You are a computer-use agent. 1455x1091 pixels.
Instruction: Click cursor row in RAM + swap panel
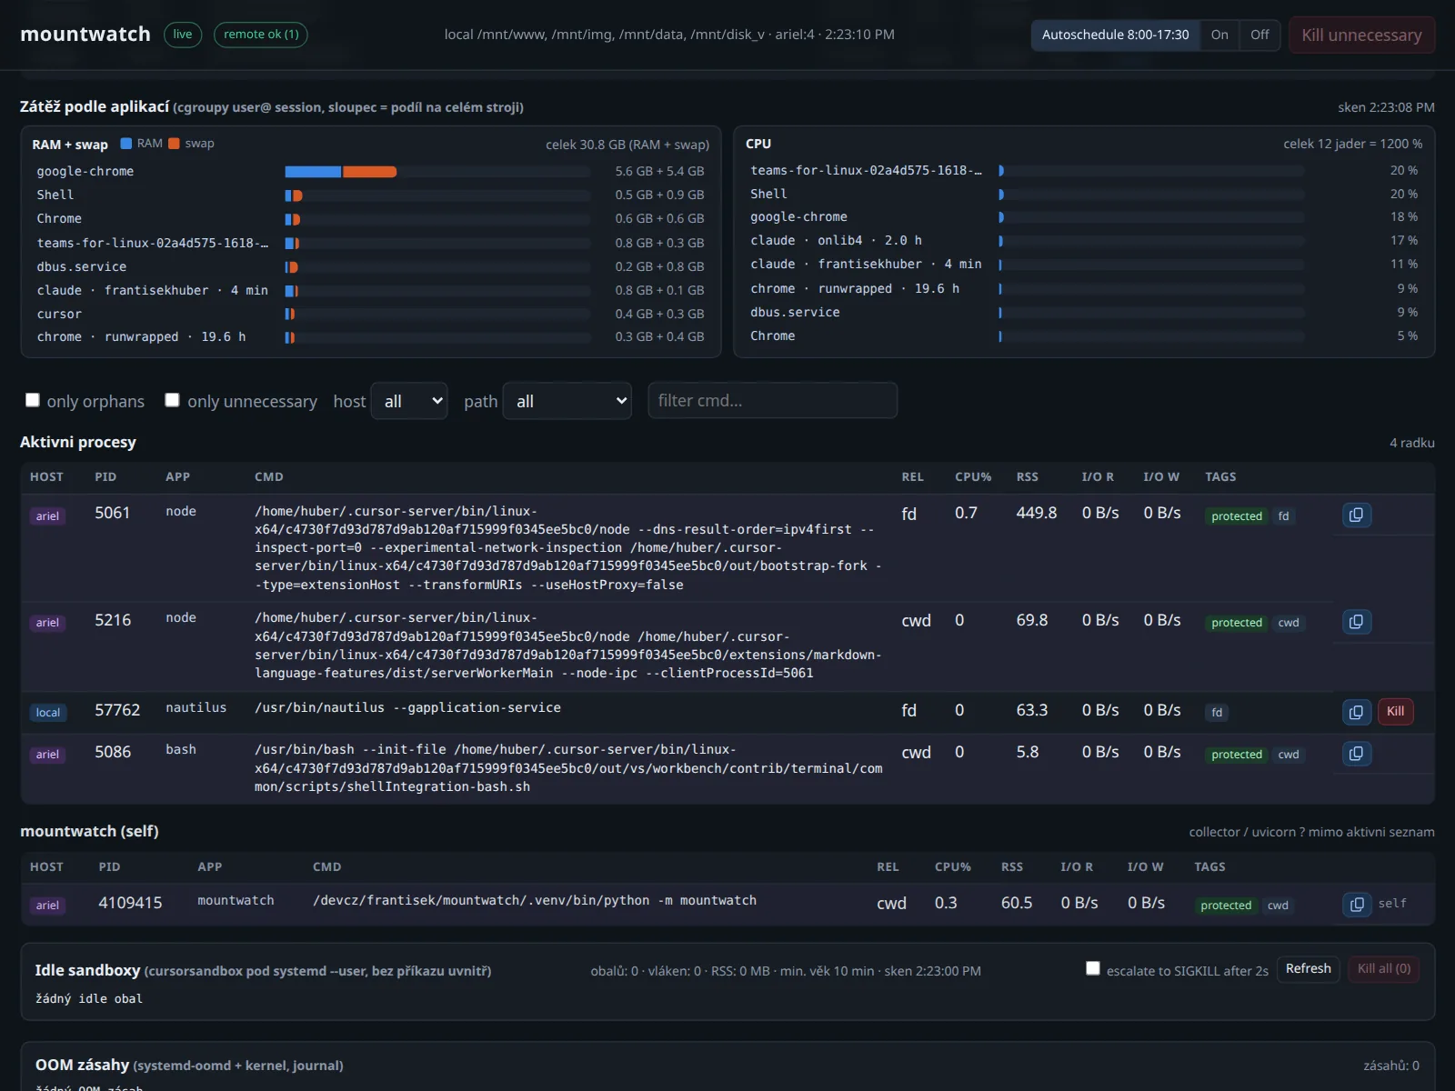[x=370, y=314]
